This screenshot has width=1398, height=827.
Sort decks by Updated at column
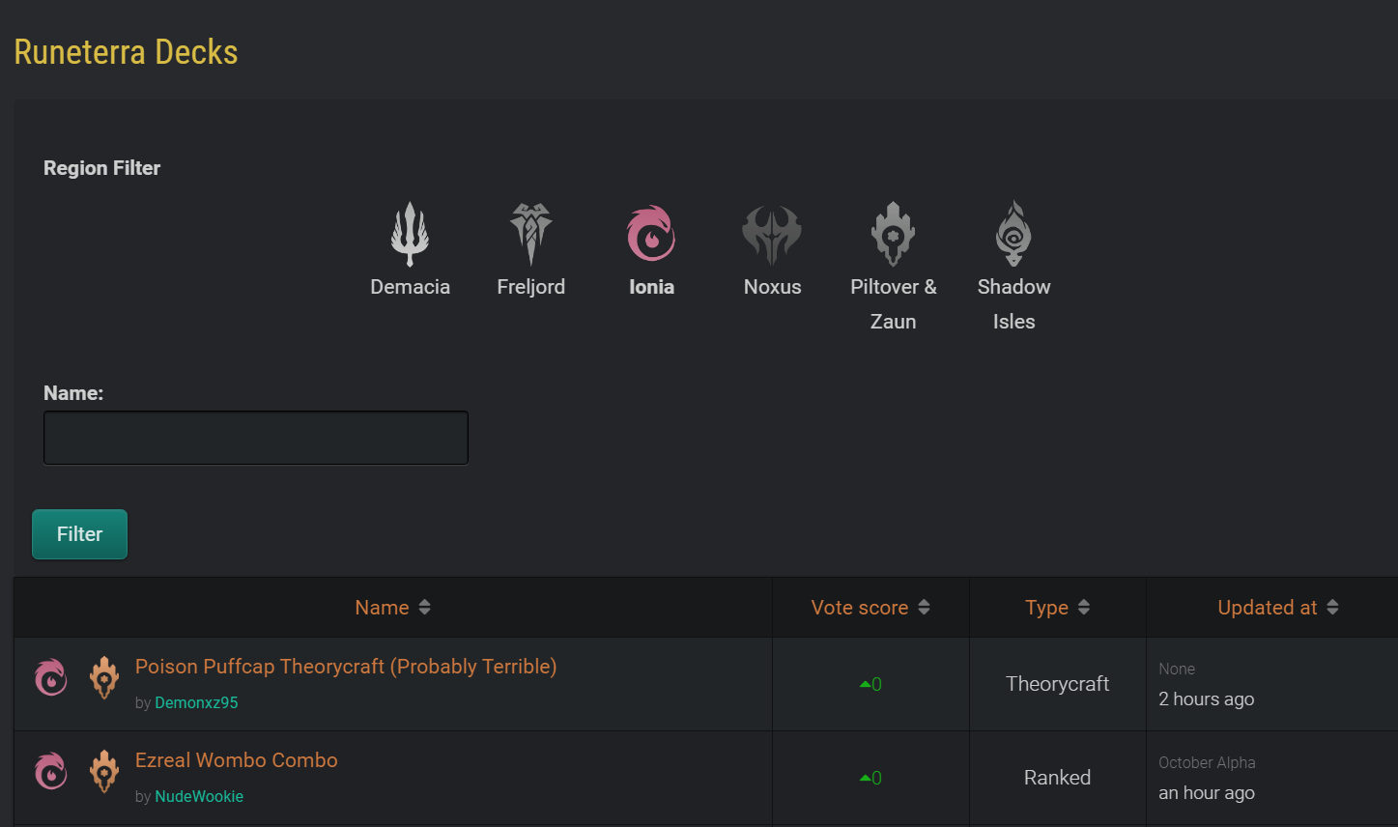coord(1277,608)
